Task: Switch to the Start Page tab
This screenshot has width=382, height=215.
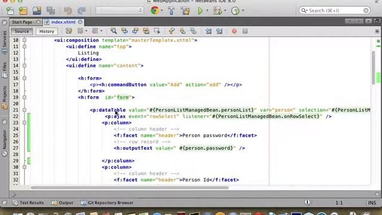Action: (x=22, y=22)
